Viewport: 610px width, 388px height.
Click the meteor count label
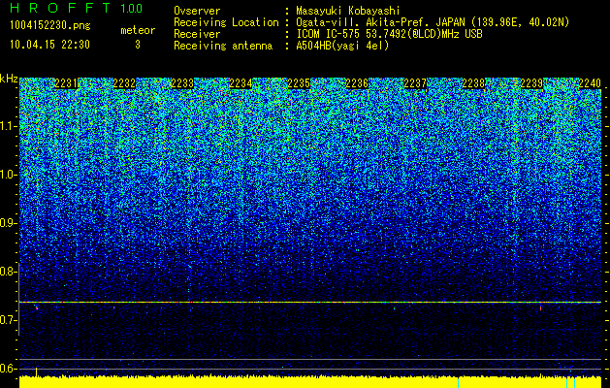[138, 30]
